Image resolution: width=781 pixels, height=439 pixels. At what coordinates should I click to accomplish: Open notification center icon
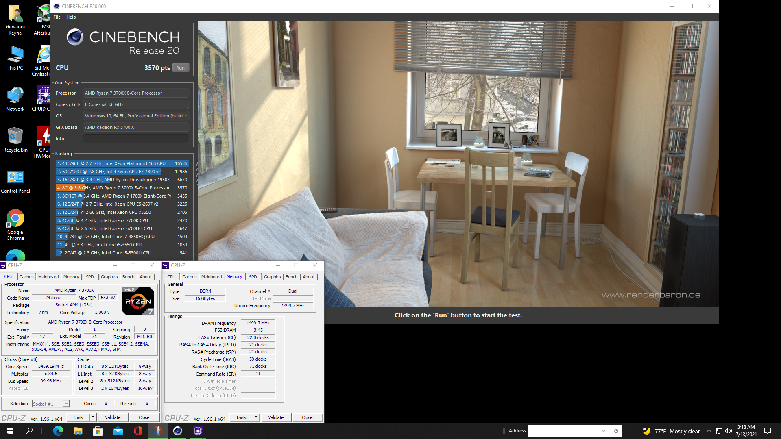tap(768, 431)
